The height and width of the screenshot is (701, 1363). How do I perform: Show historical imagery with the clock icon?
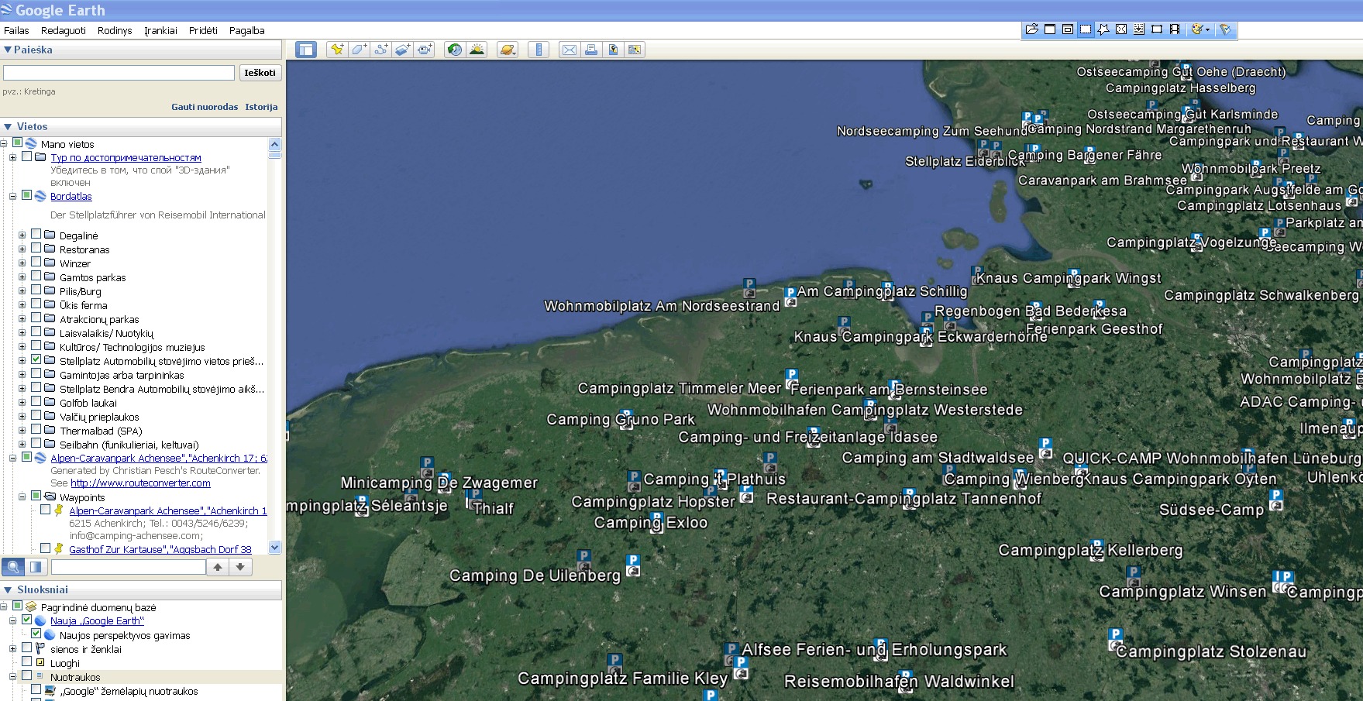point(455,50)
